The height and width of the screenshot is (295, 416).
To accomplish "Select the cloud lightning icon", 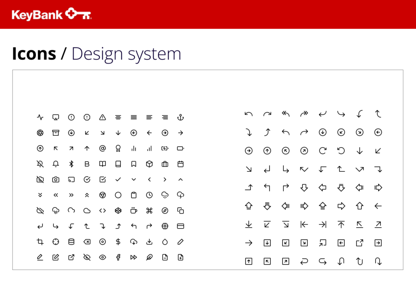I will pyautogui.click(x=181, y=195).
